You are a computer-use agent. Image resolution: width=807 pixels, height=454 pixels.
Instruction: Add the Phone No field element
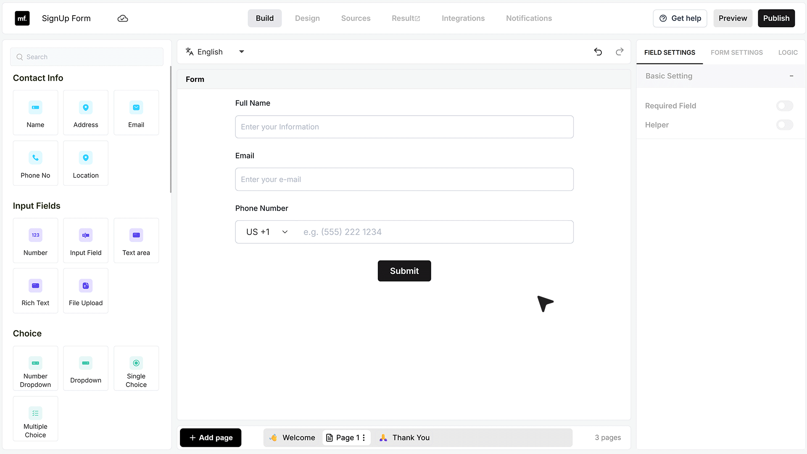35,163
